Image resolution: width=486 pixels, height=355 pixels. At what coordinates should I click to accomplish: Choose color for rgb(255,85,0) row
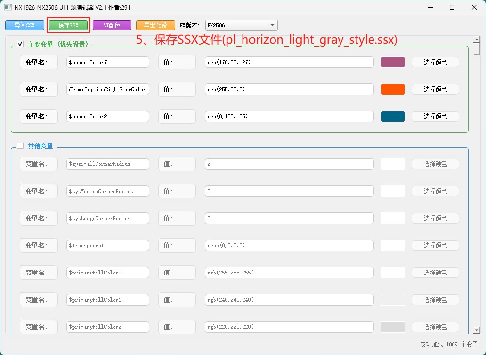coord(435,89)
